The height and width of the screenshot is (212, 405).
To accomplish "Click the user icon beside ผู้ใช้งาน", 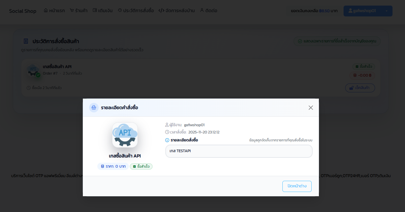I will (167, 125).
